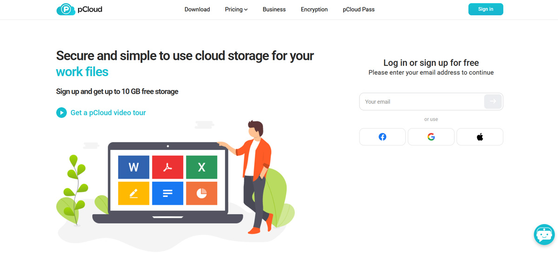This screenshot has height=273, width=558.
Task: Click the orange pie chart tile on the laptop
Action: pos(201,193)
